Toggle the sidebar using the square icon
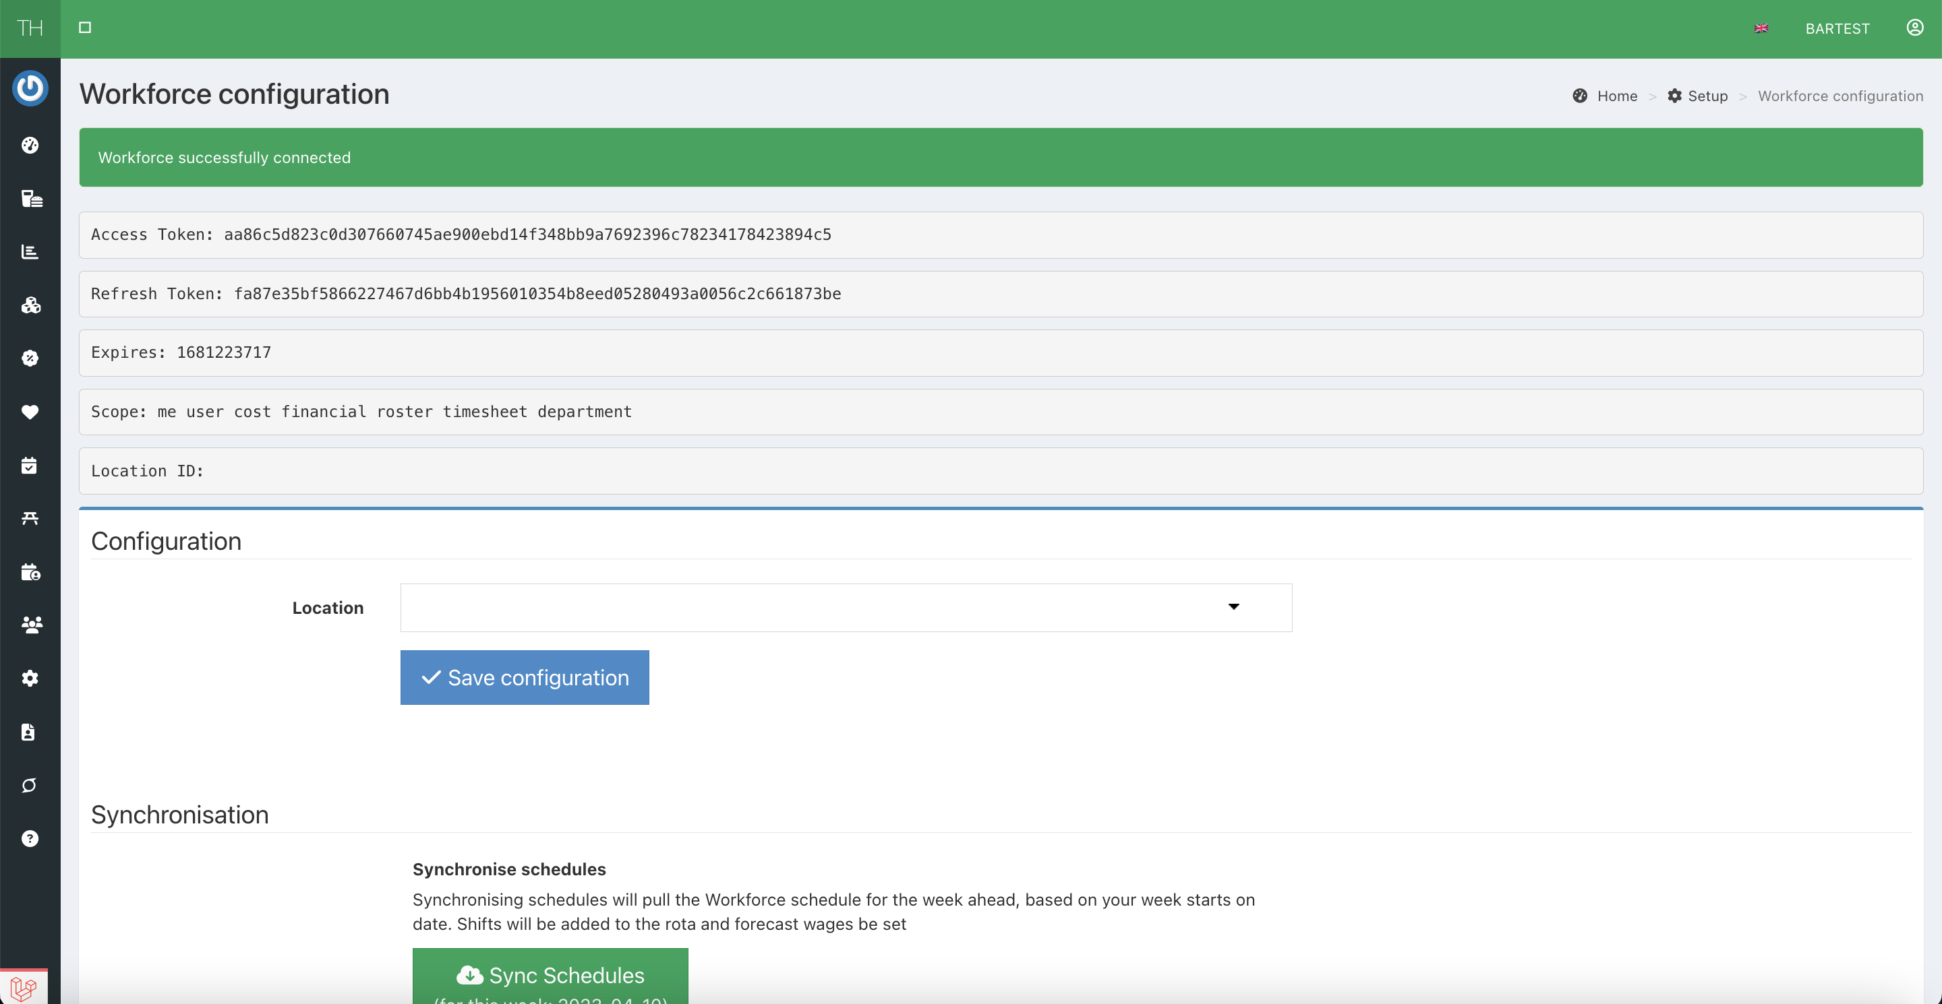Viewport: 1942px width, 1004px height. coord(85,28)
